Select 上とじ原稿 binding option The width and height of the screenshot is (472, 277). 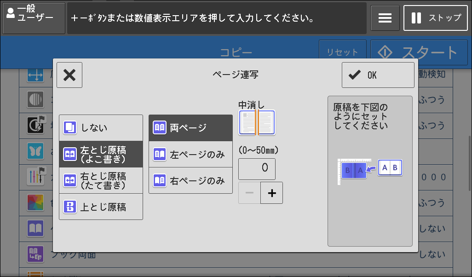click(x=101, y=207)
